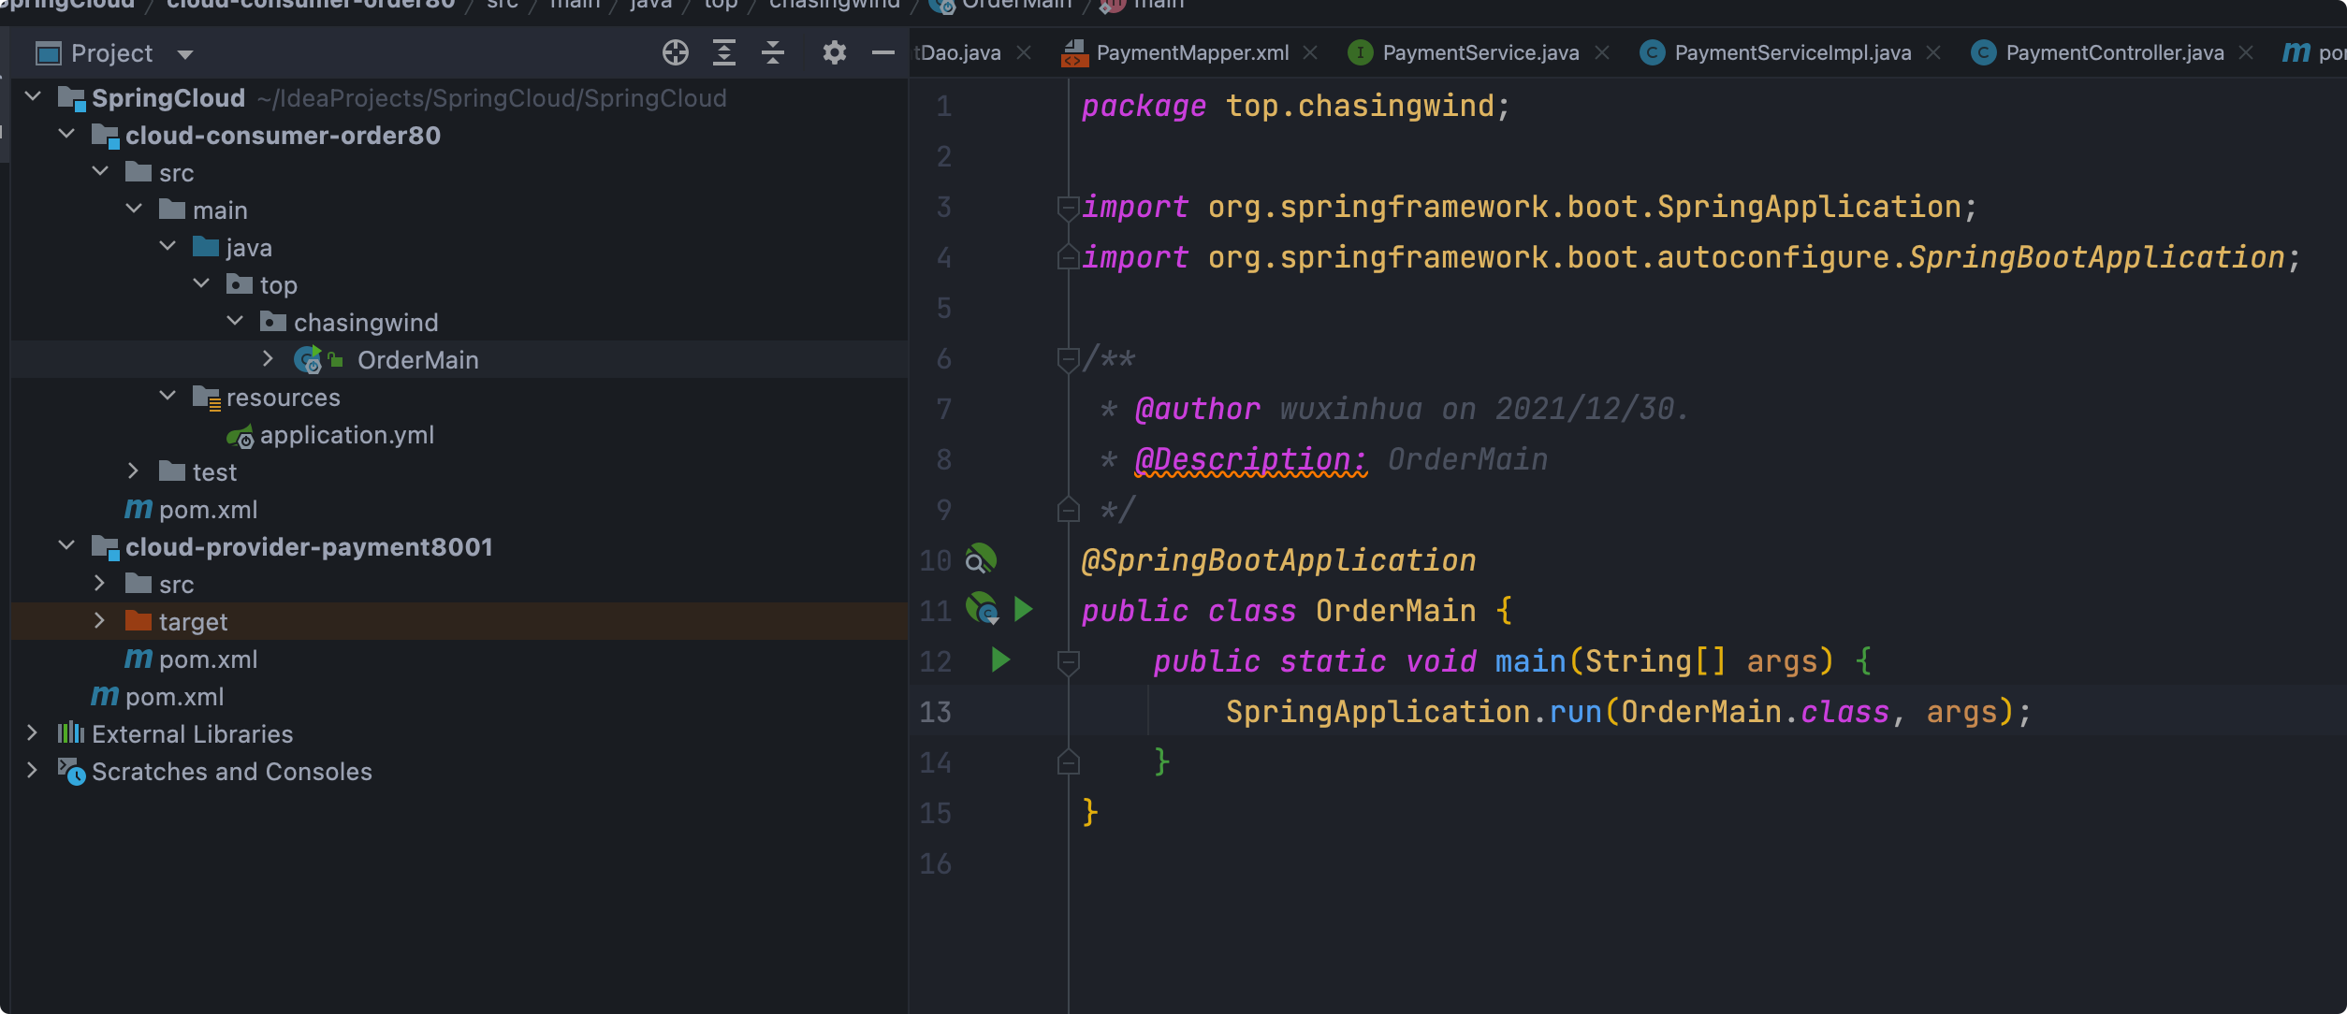Screen dimensions: 2347x1014
Task: Switch to the PaymentController.java tab
Action: point(2114,53)
